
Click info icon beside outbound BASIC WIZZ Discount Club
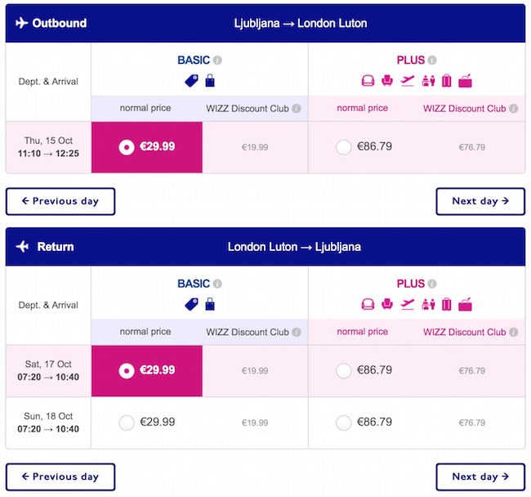tap(297, 108)
